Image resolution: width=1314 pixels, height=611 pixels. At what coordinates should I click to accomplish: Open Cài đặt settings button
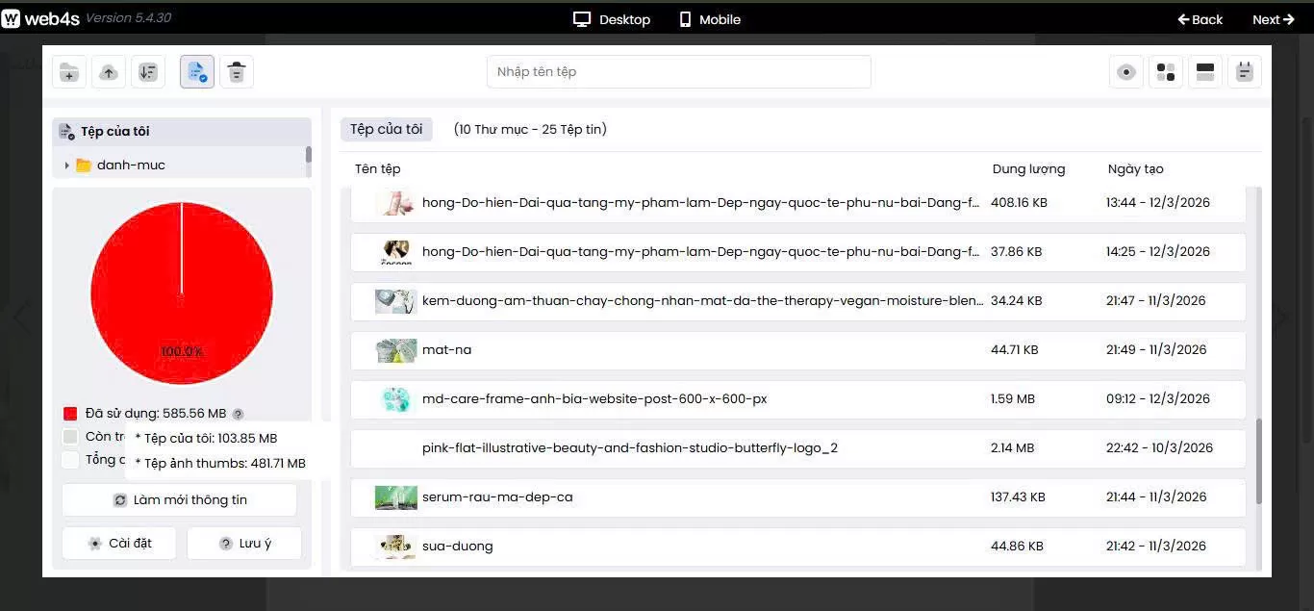click(x=119, y=544)
